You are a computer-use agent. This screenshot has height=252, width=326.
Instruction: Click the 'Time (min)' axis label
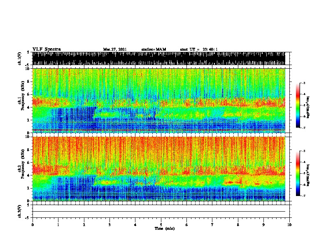click(165, 229)
